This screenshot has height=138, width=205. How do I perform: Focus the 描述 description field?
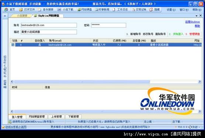pyautogui.click(x=49, y=32)
